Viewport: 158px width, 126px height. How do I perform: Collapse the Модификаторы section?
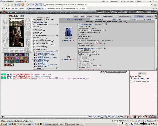click(33, 36)
